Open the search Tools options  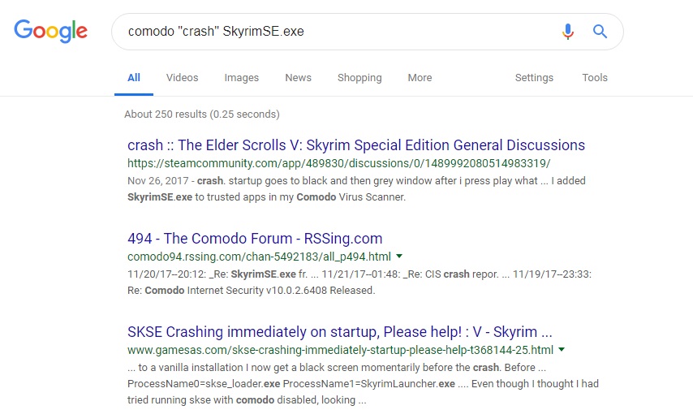(595, 78)
